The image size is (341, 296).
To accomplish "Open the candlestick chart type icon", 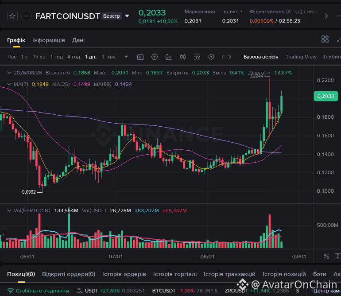I will [x=183, y=57].
